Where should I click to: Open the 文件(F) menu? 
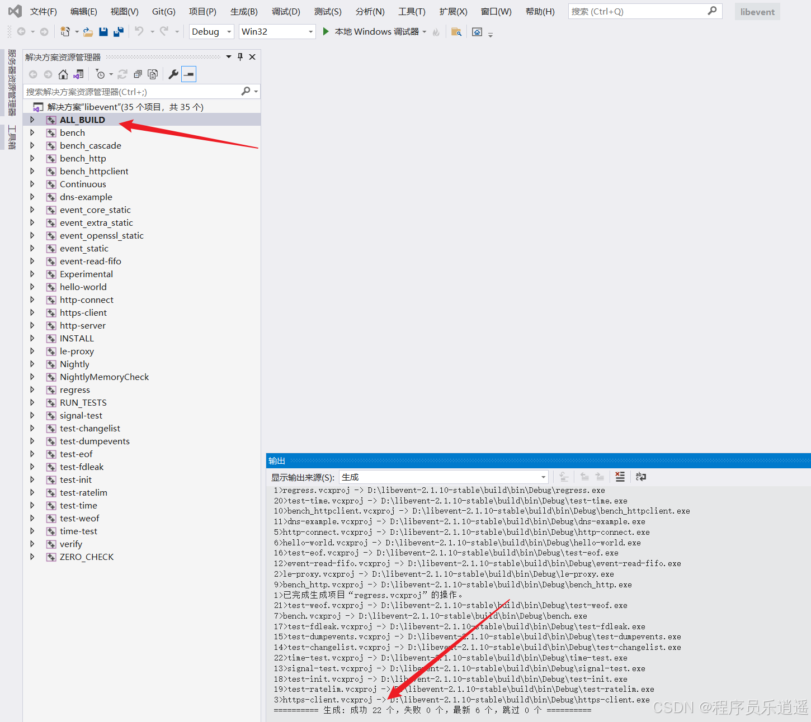44,12
